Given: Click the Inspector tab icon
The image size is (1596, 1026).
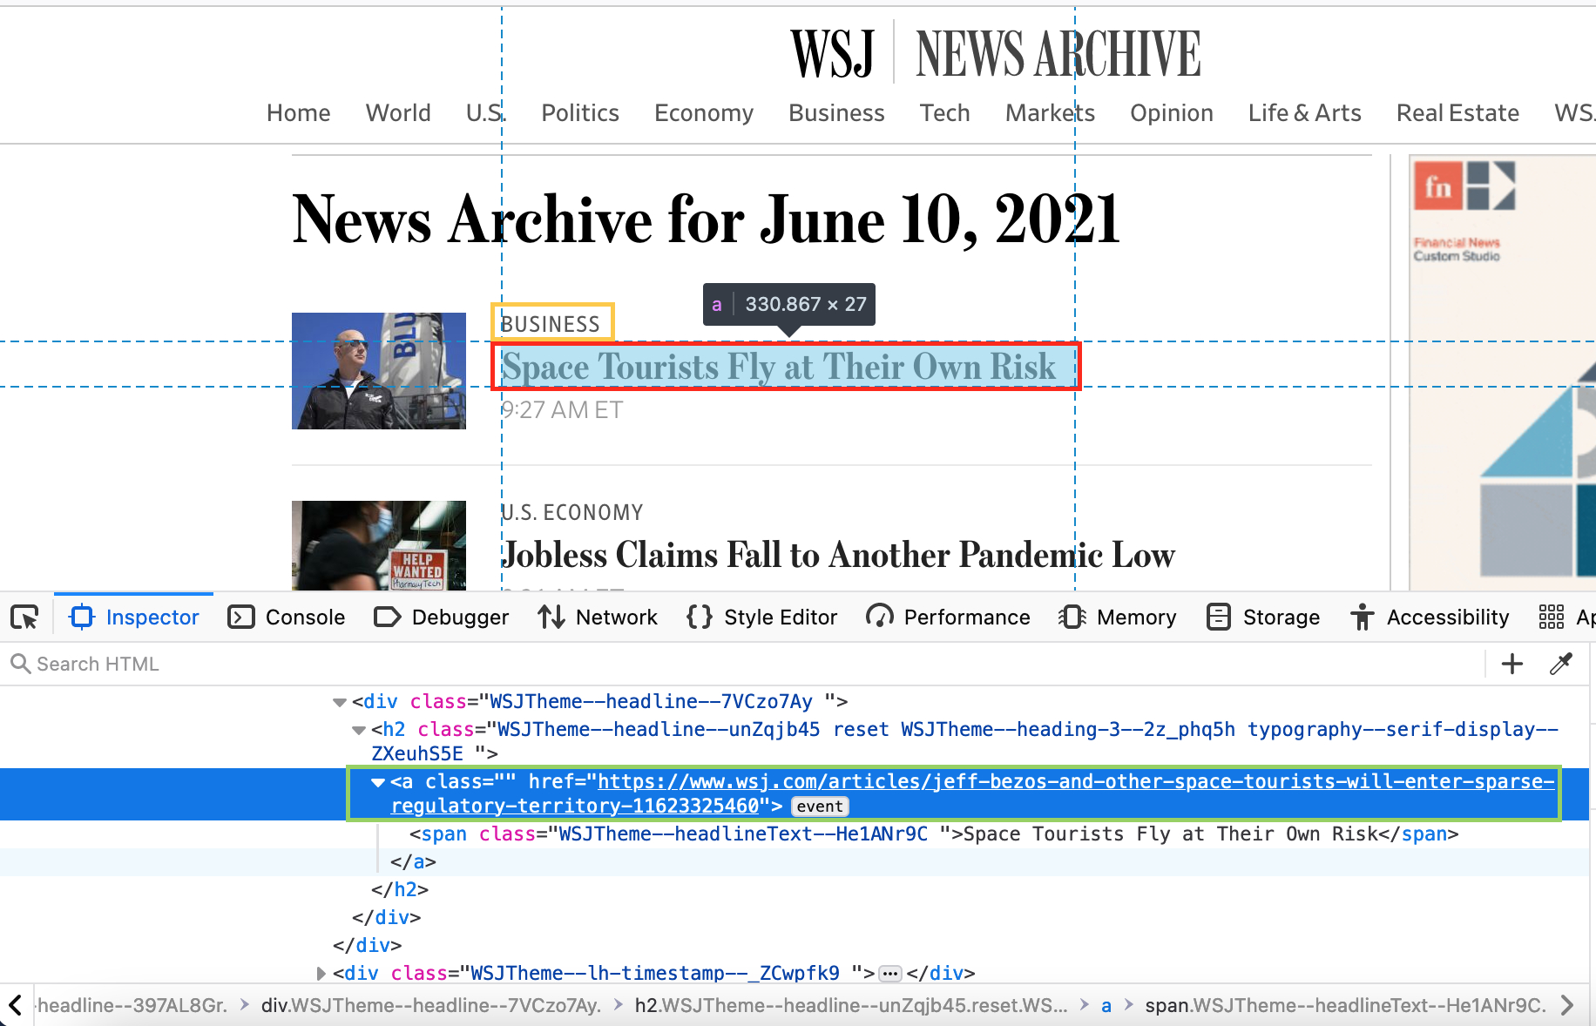Looking at the screenshot, I should tap(82, 618).
